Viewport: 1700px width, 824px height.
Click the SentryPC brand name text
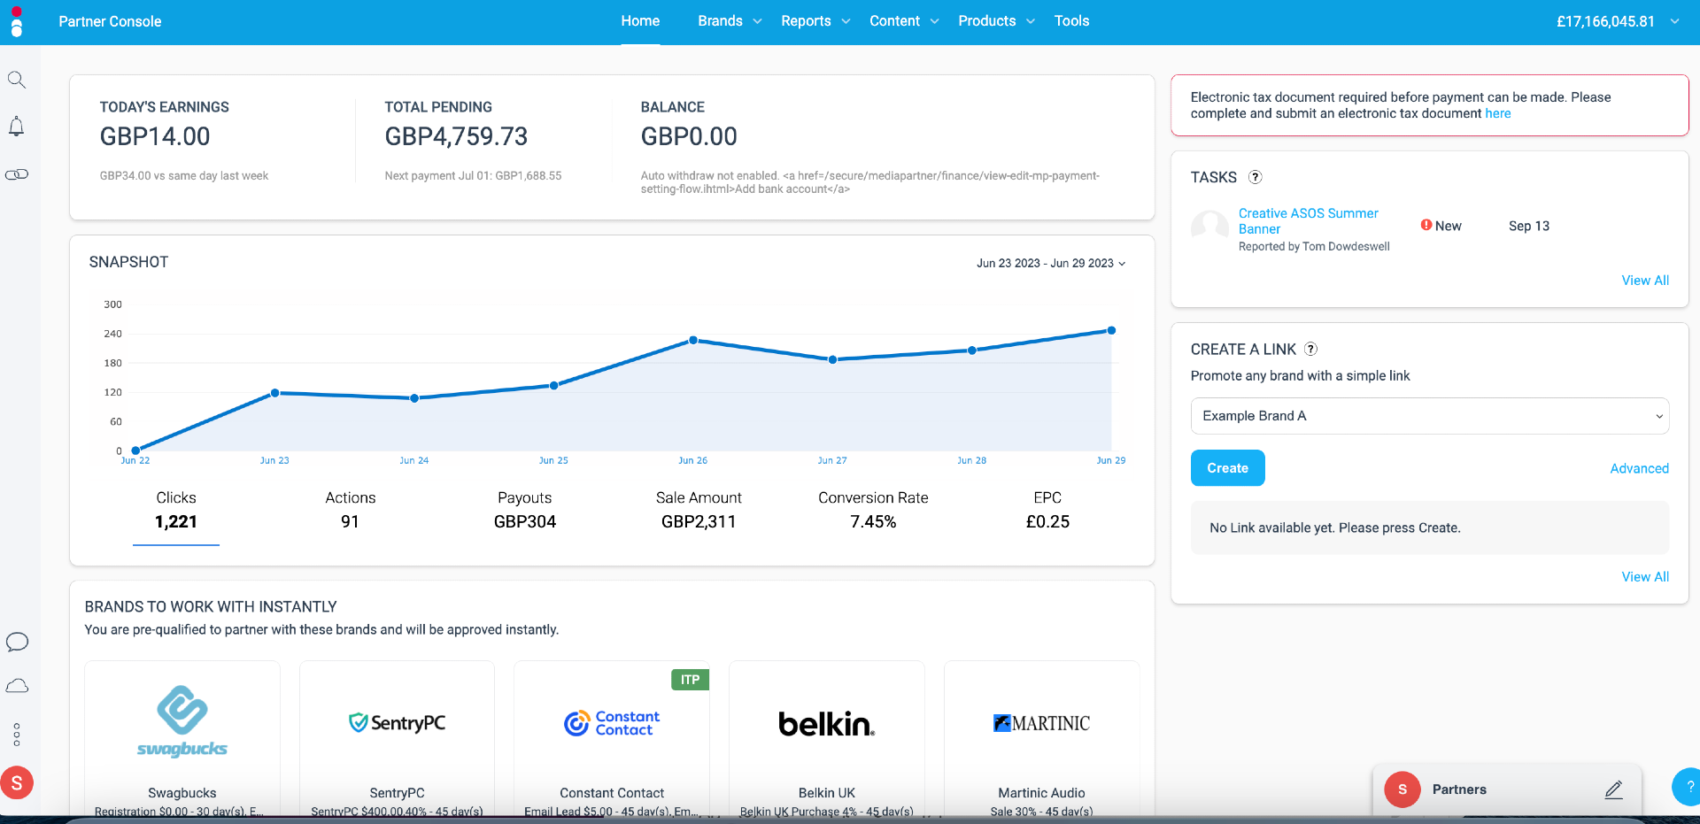coord(397,793)
